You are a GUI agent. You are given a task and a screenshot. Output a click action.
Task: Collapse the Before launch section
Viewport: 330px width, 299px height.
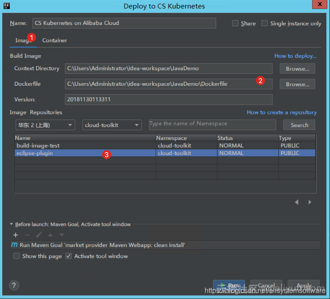[12, 224]
